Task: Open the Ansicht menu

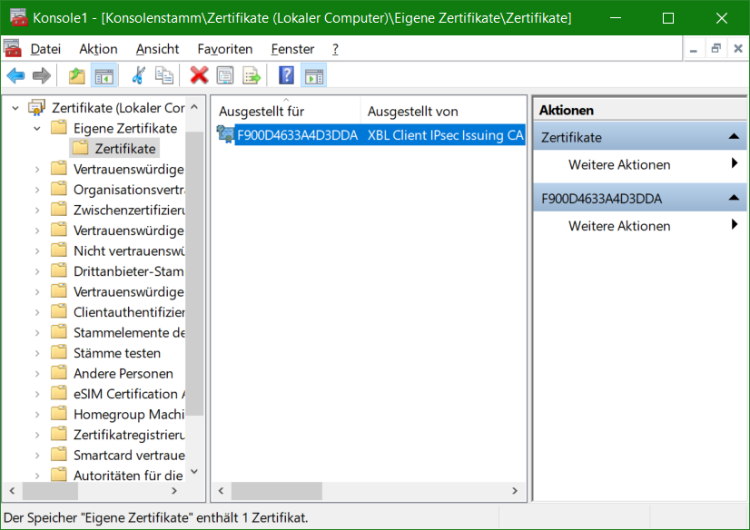Action: (159, 49)
